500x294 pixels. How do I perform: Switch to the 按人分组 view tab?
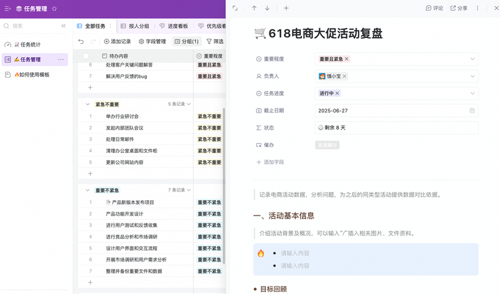pyautogui.click(x=135, y=26)
